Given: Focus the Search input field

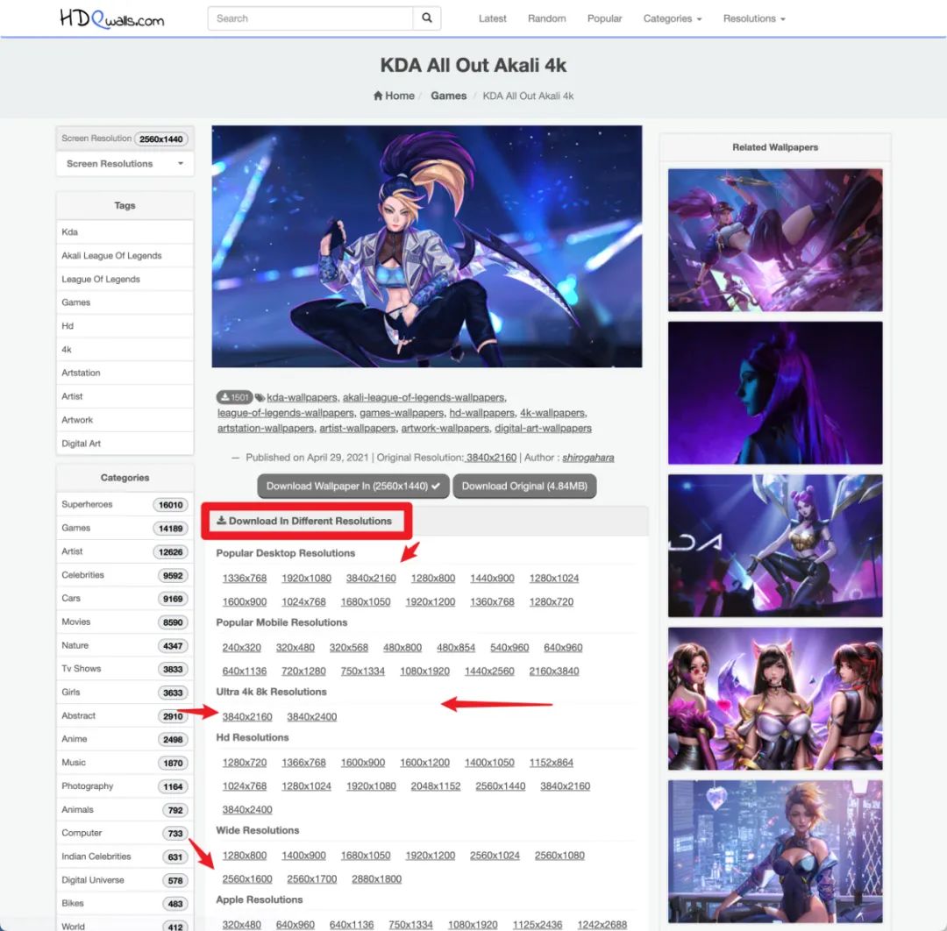Looking at the screenshot, I should tap(310, 18).
